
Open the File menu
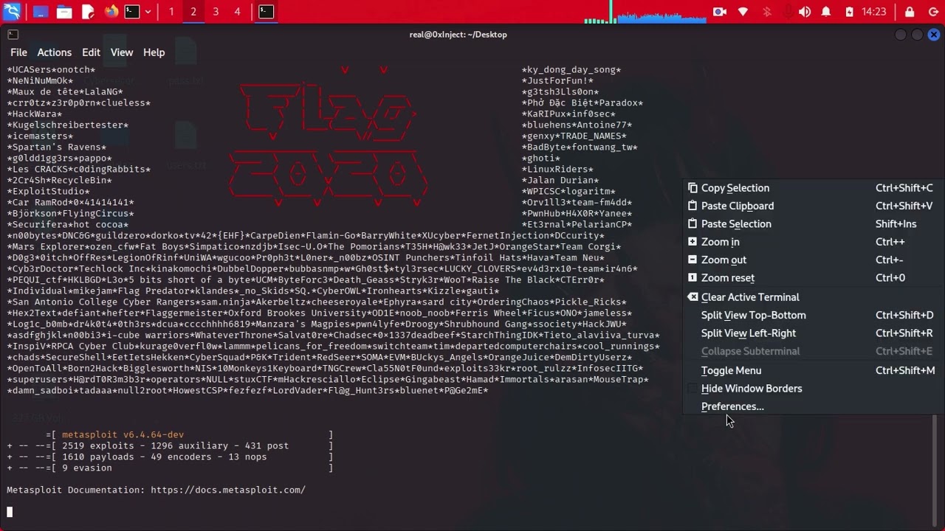click(x=18, y=52)
